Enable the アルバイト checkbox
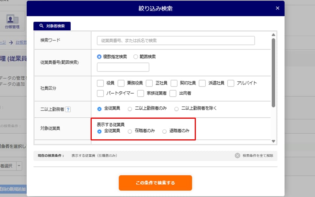This screenshot has width=315, height=197. pos(231,83)
